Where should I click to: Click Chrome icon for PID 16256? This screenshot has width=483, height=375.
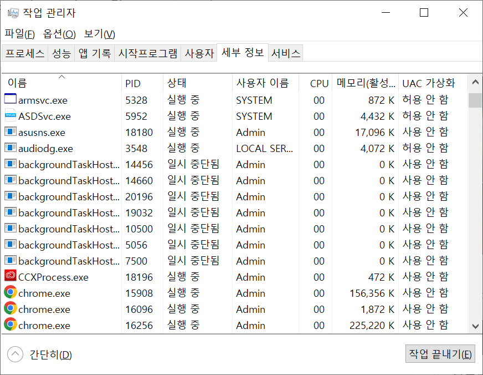pos(10,324)
